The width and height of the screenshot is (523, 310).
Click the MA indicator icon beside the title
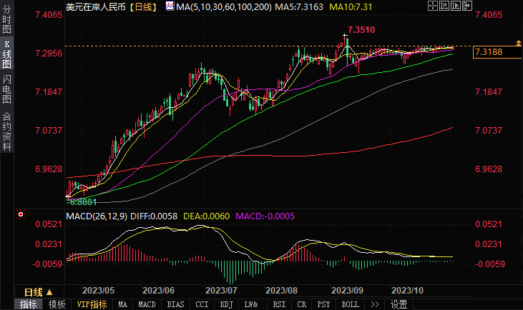(170, 6)
